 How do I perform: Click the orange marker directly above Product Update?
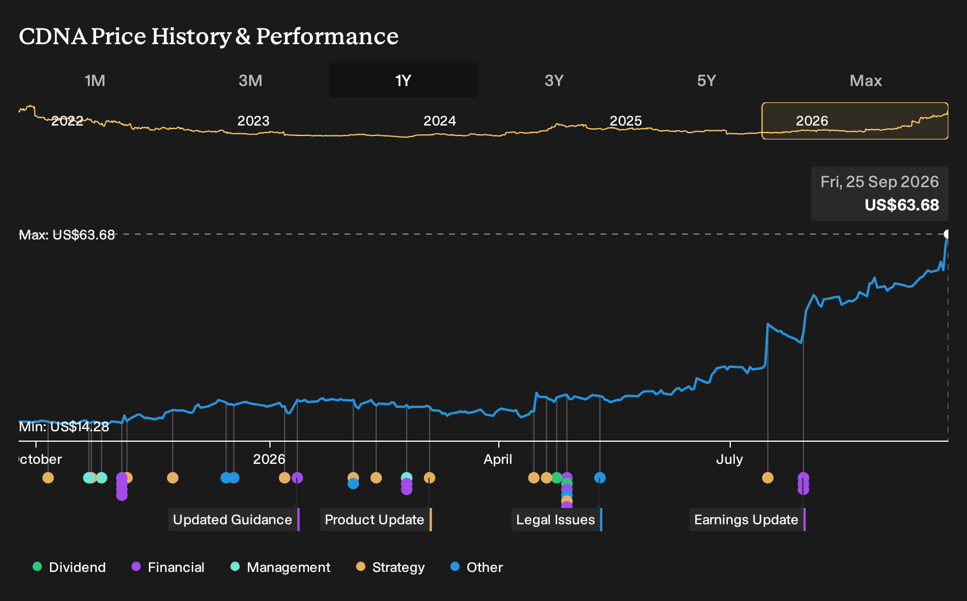tap(429, 478)
